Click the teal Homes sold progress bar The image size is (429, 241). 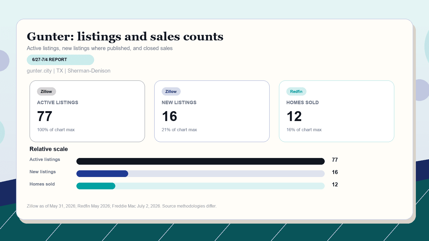(x=96, y=186)
